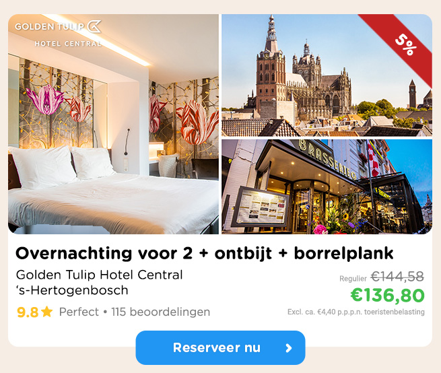441x373 pixels.
Task: Click the struck-through €144,58 regular price
Action: [x=397, y=277]
